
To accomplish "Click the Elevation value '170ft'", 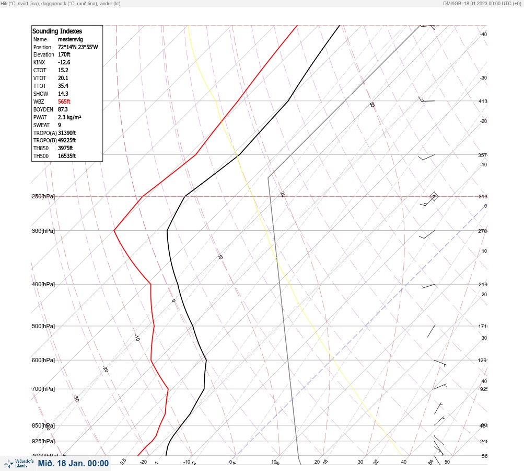I will (x=64, y=54).
